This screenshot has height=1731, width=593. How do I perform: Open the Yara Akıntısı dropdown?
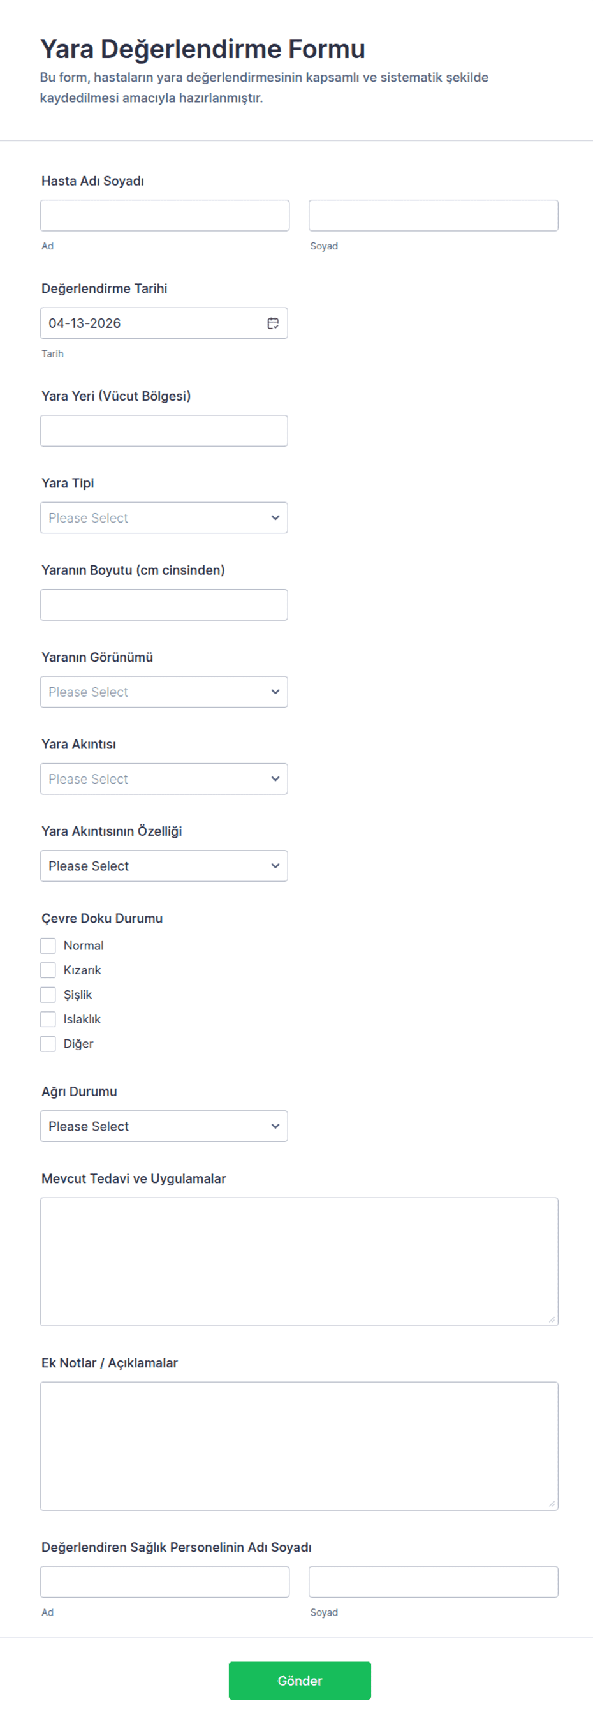tap(164, 779)
